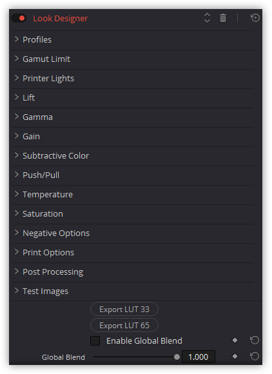The height and width of the screenshot is (374, 272).
Task: Toggle the Look Designer enable switch
Action: 19,18
